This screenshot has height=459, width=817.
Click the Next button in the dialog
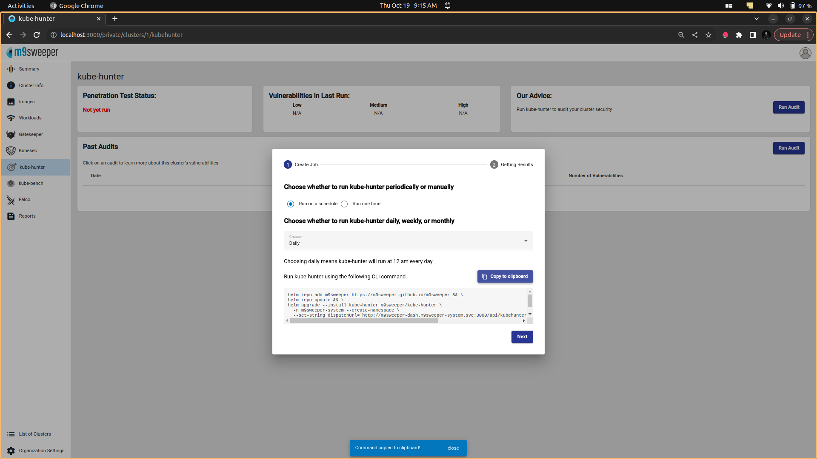[522, 337]
